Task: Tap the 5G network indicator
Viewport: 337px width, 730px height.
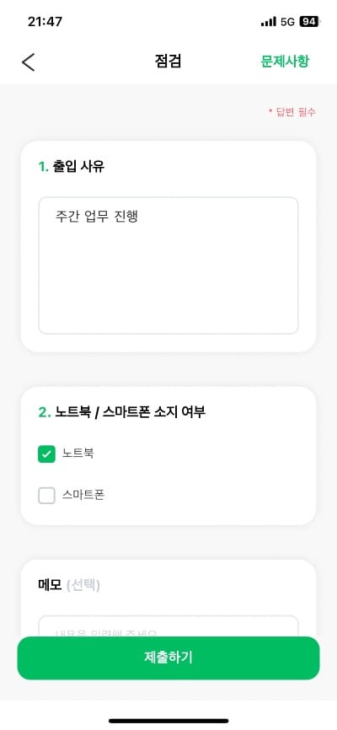Action: [287, 22]
